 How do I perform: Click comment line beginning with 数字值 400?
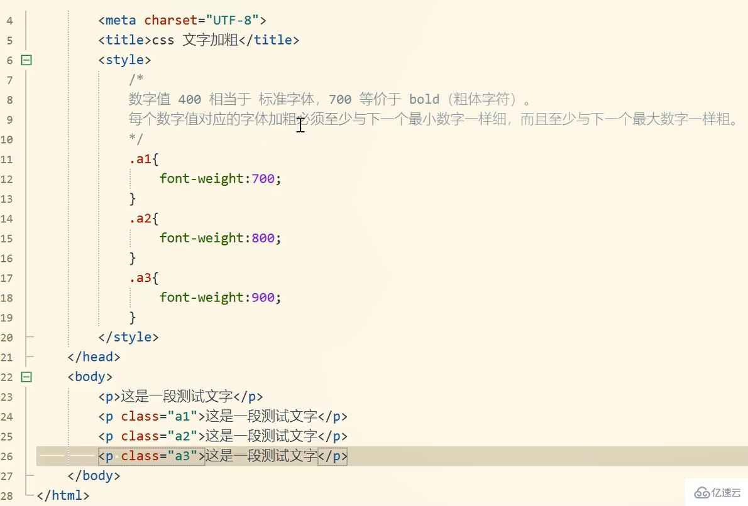click(x=327, y=100)
